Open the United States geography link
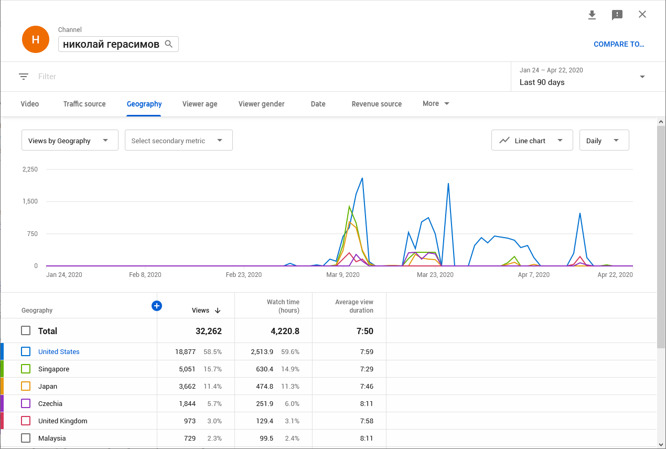 click(x=59, y=351)
